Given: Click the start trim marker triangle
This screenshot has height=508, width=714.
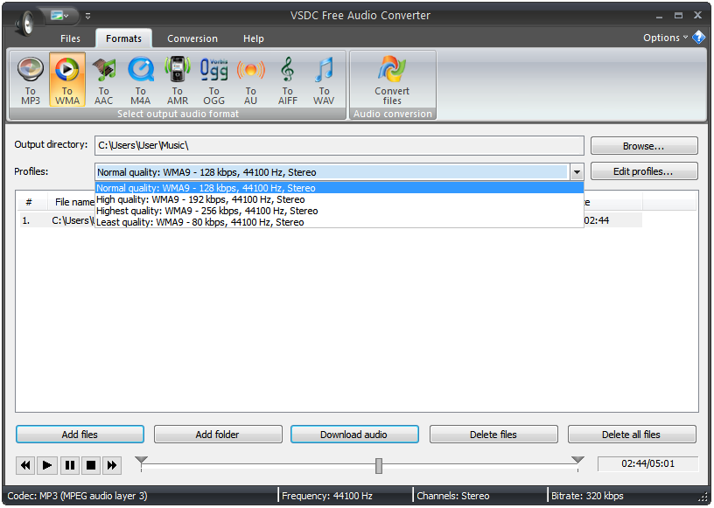Looking at the screenshot, I should [141, 460].
